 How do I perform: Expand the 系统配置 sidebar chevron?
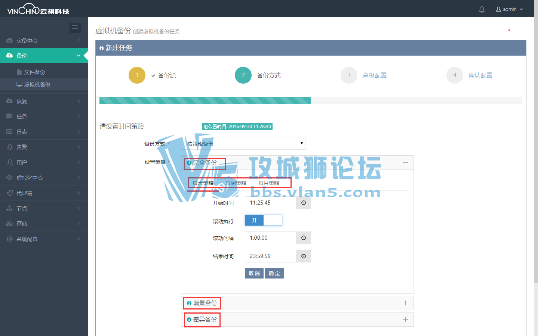[x=79, y=239]
